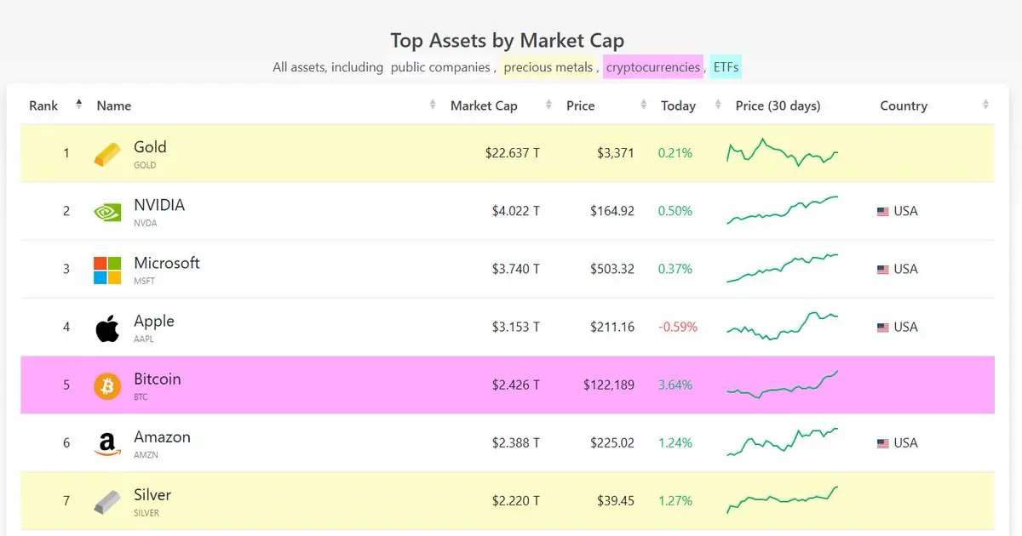
Task: Sort table by Rank arrows
Action: pos(79,105)
